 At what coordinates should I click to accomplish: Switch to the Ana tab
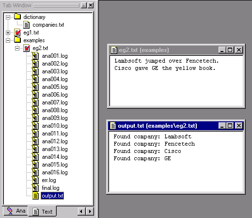(16, 211)
